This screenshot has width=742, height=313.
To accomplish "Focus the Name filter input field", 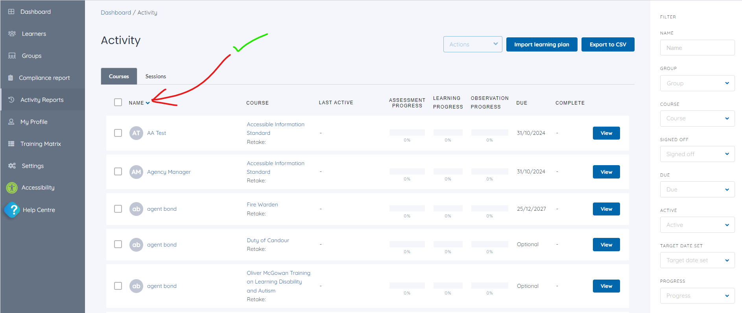I will pyautogui.click(x=697, y=48).
